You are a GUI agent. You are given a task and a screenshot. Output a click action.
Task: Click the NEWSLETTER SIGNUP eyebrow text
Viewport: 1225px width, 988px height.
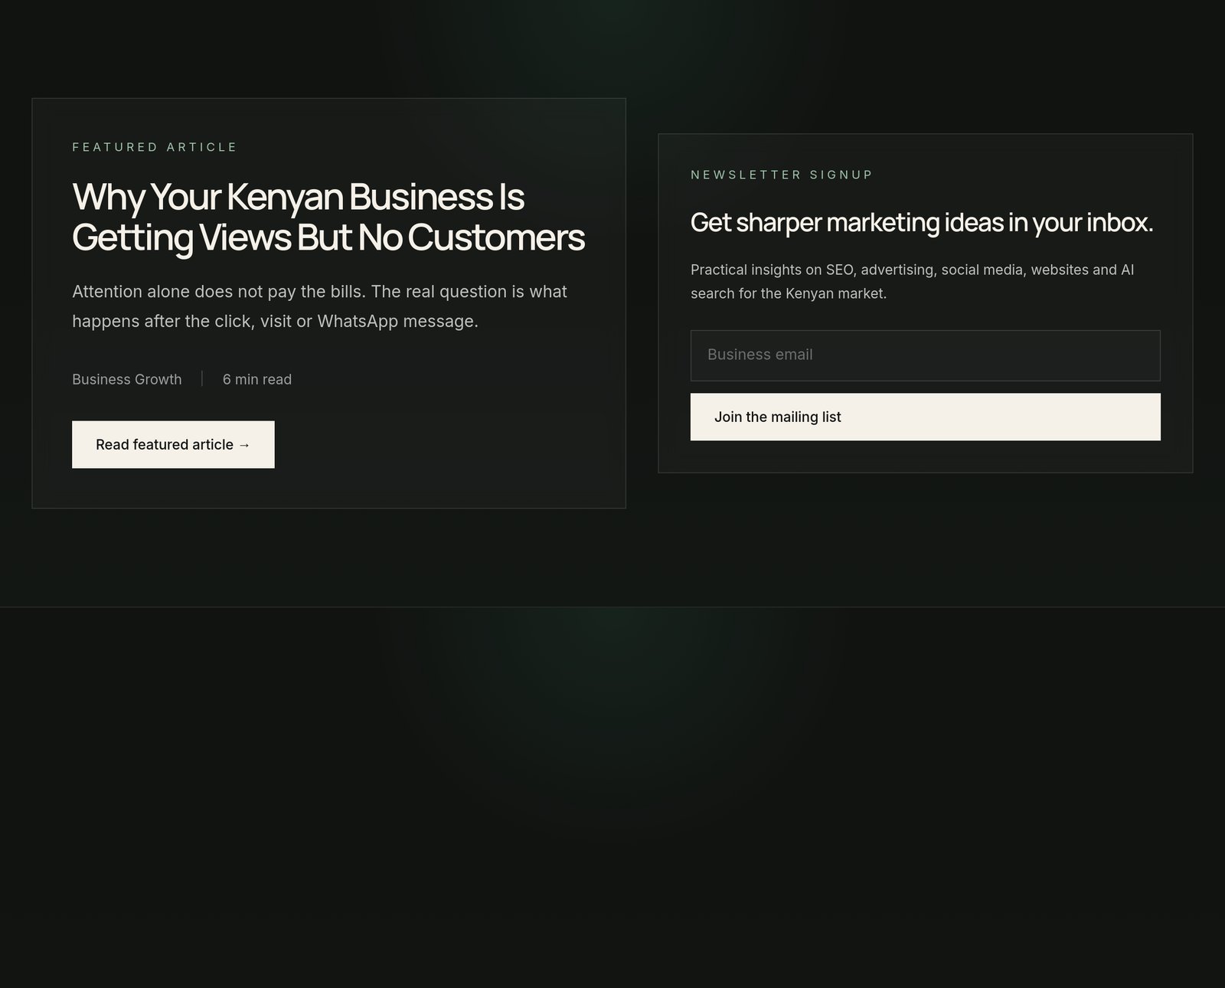point(782,175)
